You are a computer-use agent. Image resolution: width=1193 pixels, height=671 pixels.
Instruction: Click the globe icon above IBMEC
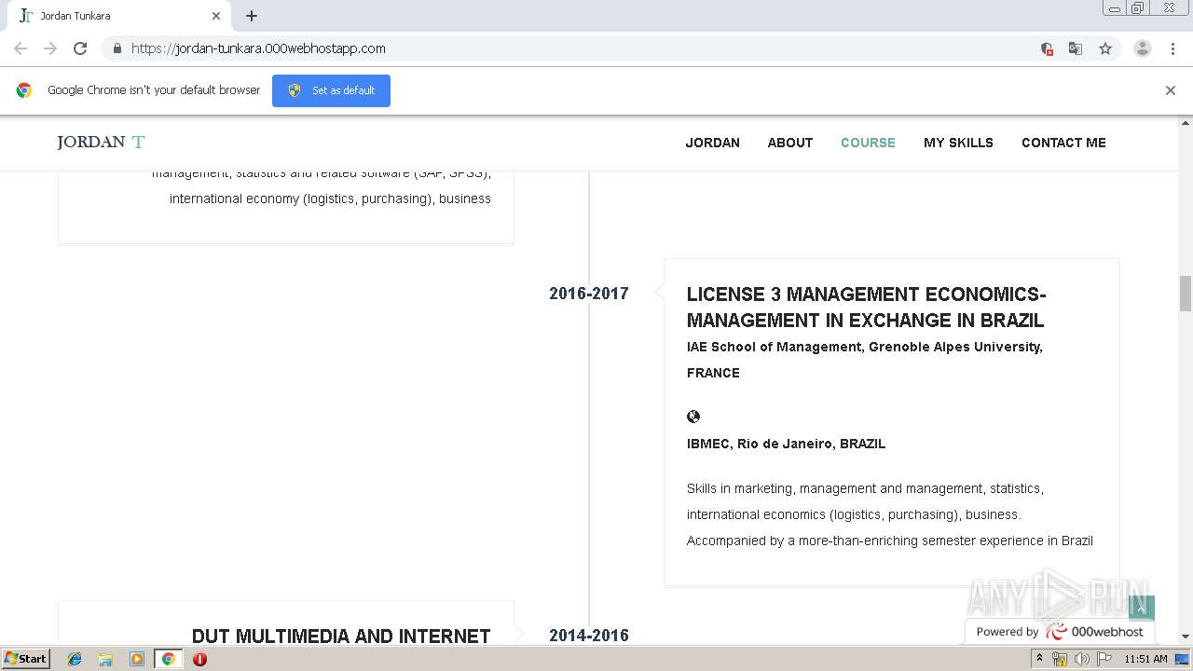[x=693, y=417]
